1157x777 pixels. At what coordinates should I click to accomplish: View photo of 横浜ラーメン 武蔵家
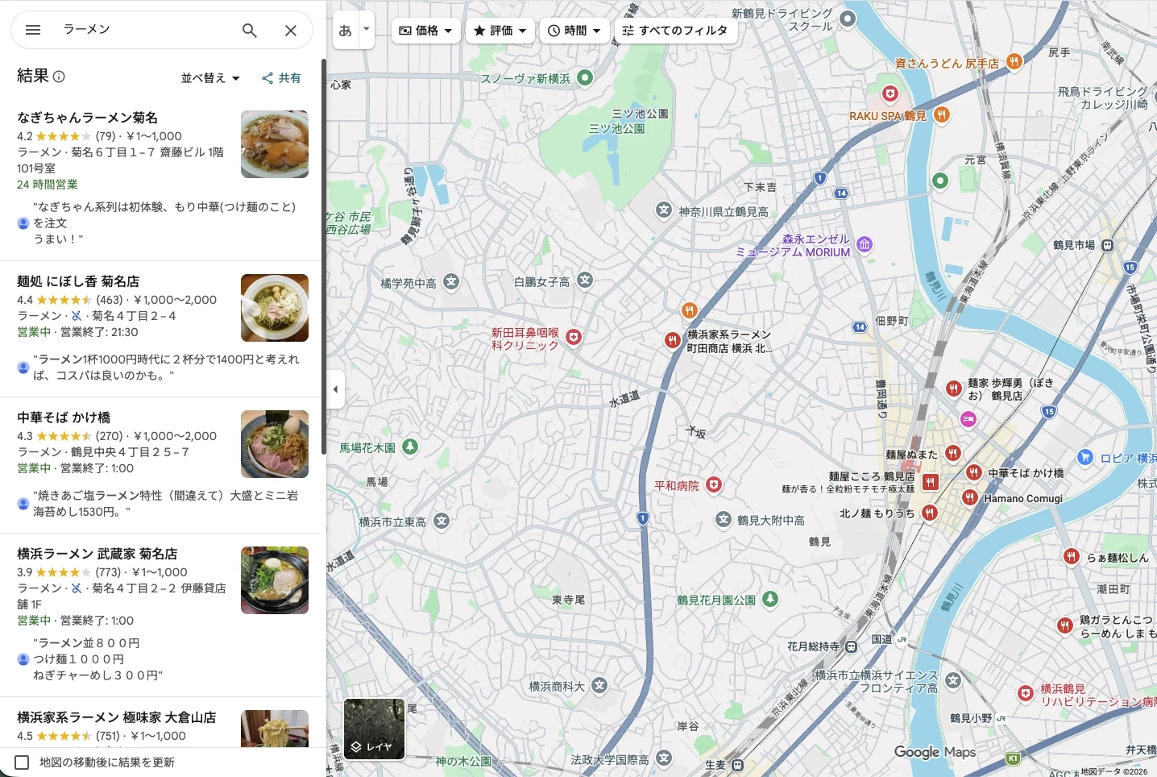[x=275, y=580]
